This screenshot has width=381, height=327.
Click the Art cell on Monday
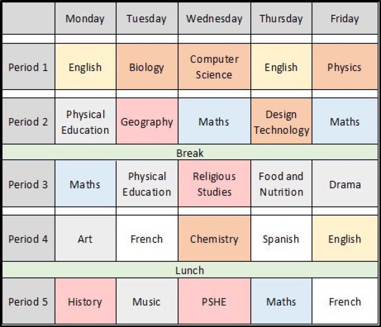[85, 239]
